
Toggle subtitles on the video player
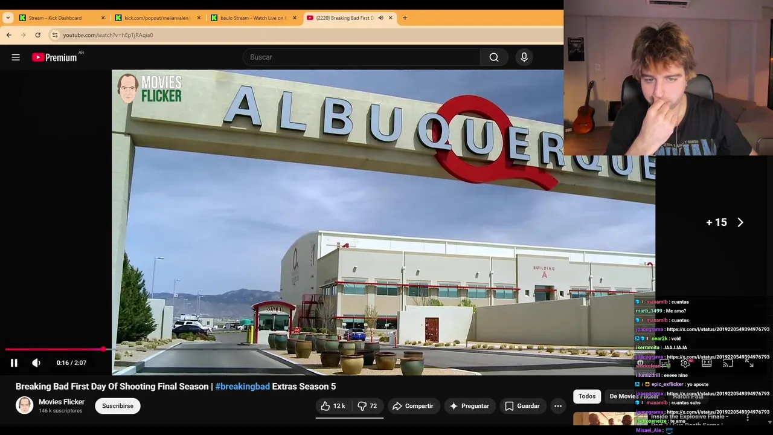pos(664,363)
